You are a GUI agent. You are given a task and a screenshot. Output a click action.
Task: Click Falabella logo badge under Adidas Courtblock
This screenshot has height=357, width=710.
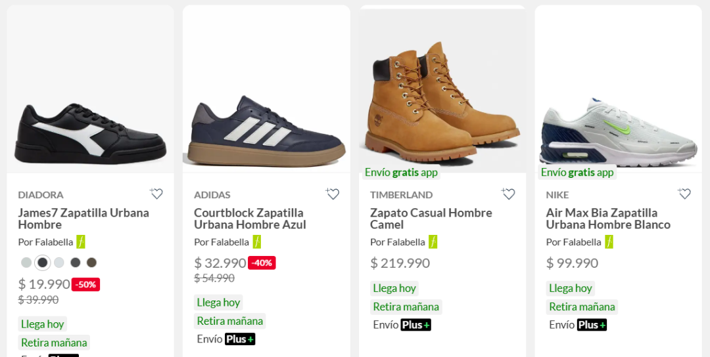(257, 241)
